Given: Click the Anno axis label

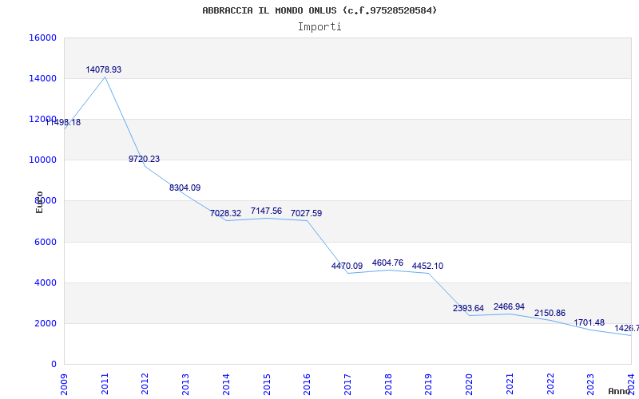Looking at the screenshot, I should 620,391.
